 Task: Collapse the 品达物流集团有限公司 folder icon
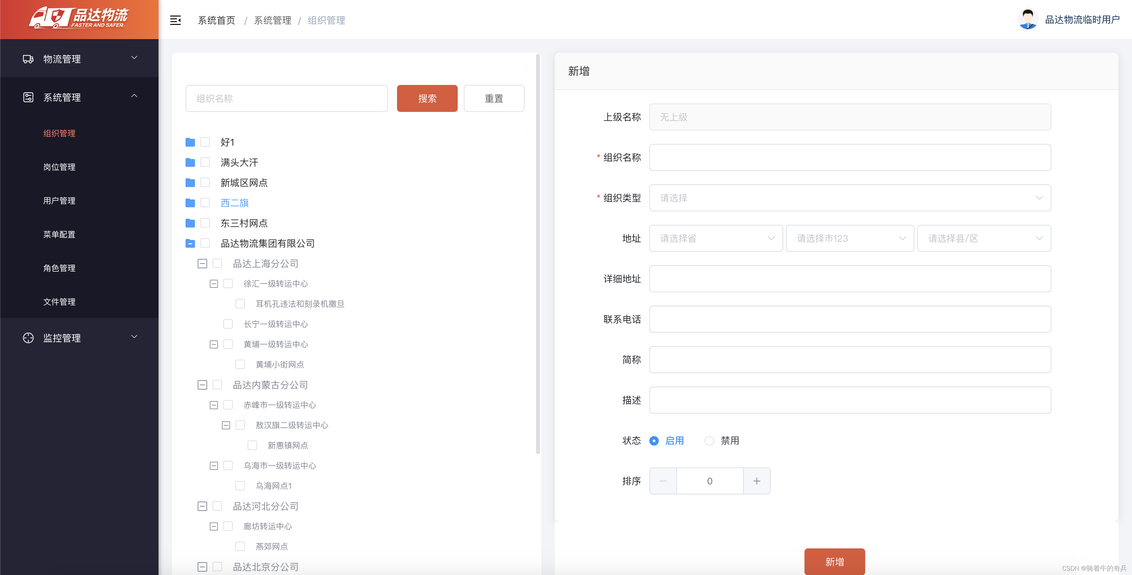tap(190, 243)
